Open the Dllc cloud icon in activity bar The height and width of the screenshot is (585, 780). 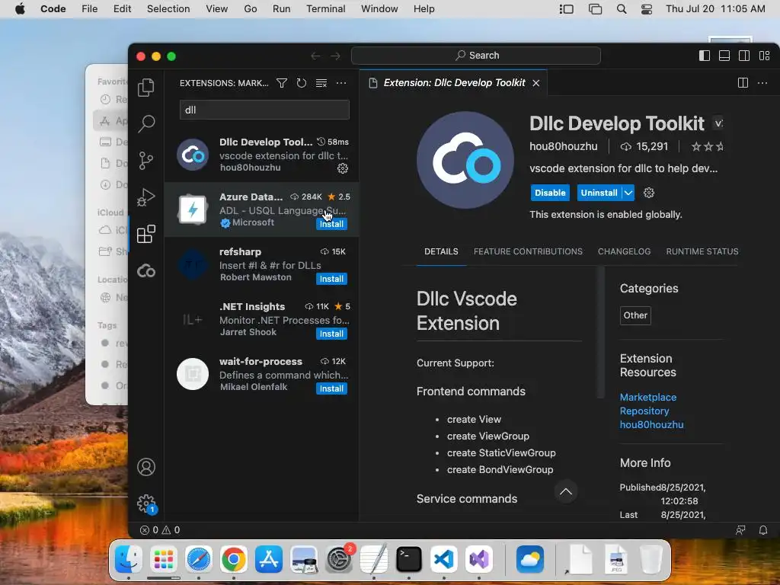[145, 271]
